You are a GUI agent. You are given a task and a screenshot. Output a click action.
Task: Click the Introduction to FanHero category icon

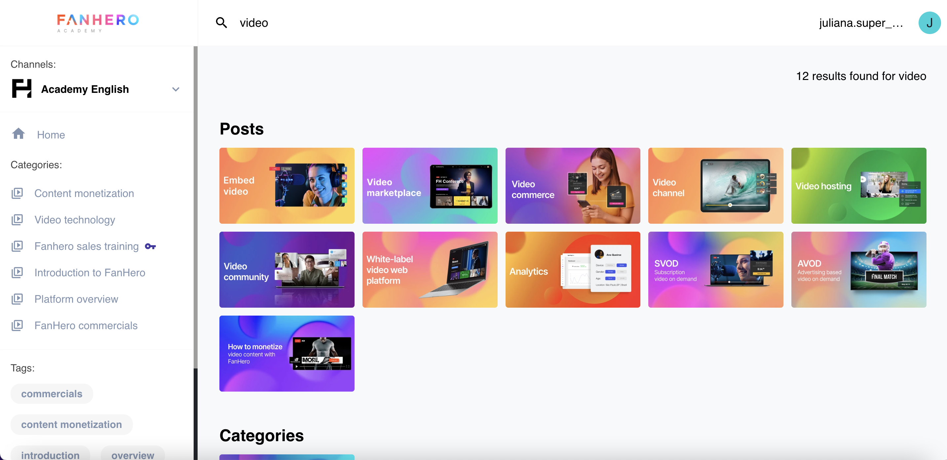17,273
